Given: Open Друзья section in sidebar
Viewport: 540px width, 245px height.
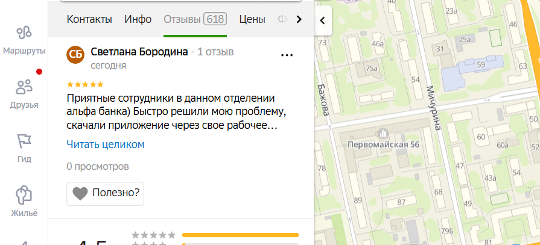Looking at the screenshot, I should pos(24,93).
